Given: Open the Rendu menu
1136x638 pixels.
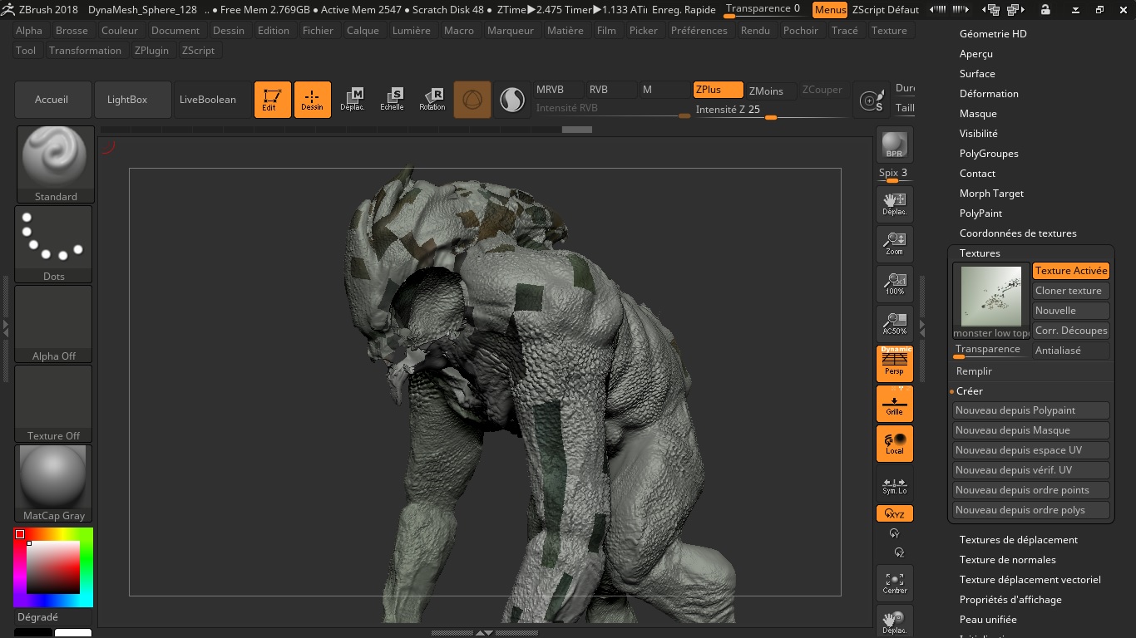Looking at the screenshot, I should (755, 30).
